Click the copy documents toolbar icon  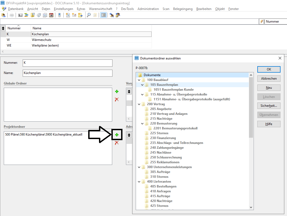pyautogui.click(x=45, y=15)
